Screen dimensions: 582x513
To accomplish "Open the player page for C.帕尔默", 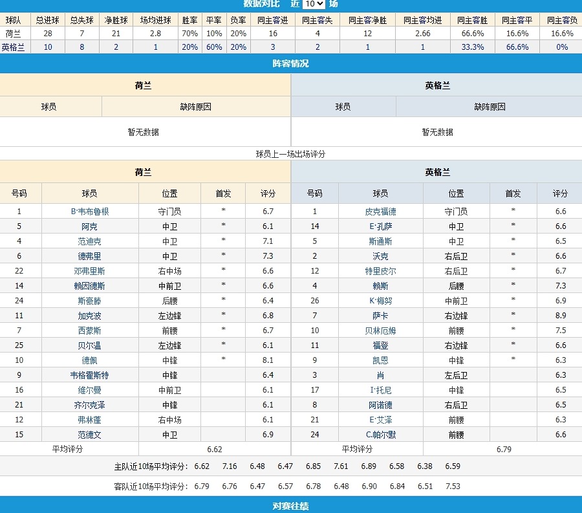I will tap(380, 435).
